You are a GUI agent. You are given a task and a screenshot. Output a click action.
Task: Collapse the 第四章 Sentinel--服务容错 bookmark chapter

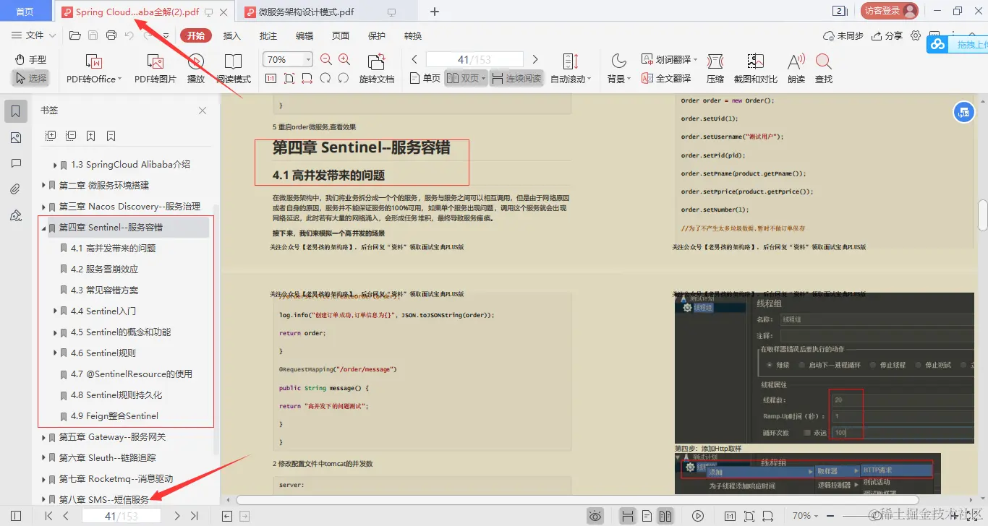pyautogui.click(x=45, y=227)
